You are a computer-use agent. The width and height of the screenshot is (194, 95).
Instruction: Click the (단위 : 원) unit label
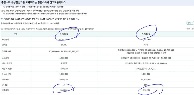[x=190, y=29]
